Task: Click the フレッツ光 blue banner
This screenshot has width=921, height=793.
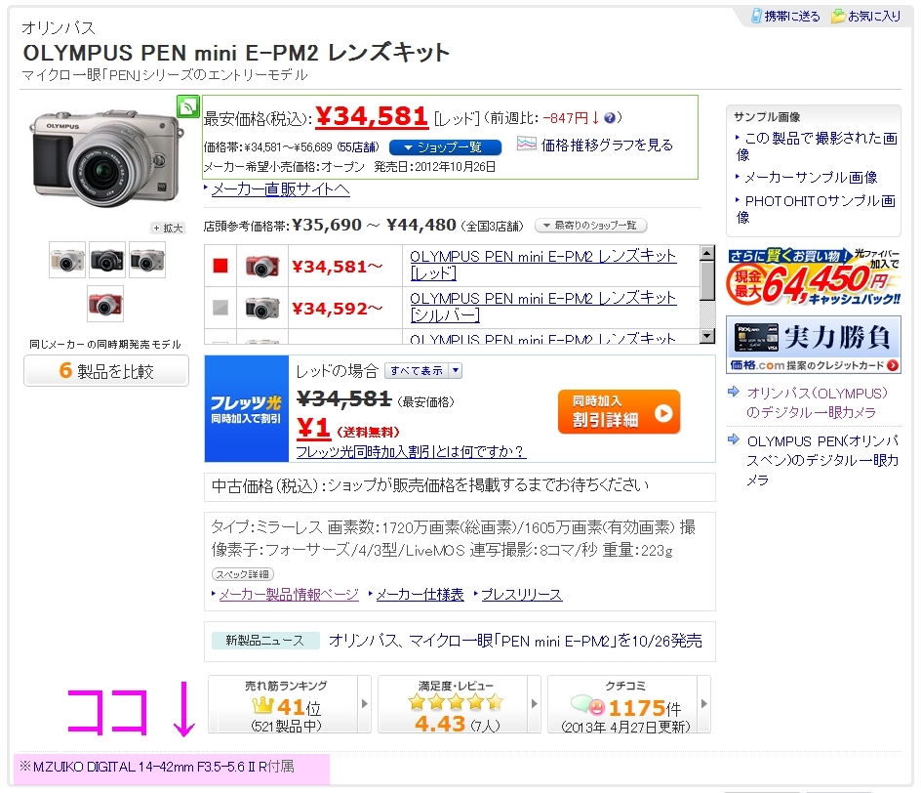Action: pyautogui.click(x=246, y=408)
